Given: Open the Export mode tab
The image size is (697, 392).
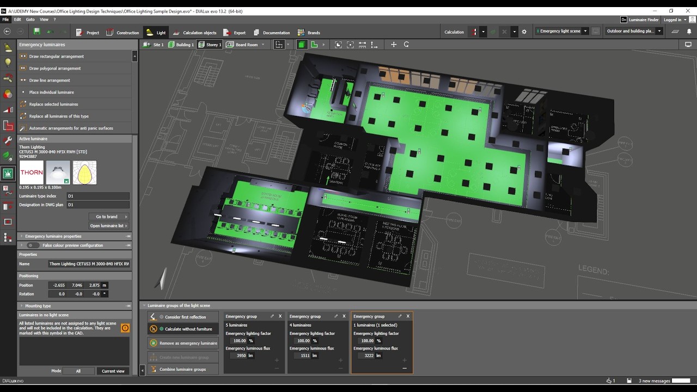Looking at the screenshot, I should (x=234, y=32).
